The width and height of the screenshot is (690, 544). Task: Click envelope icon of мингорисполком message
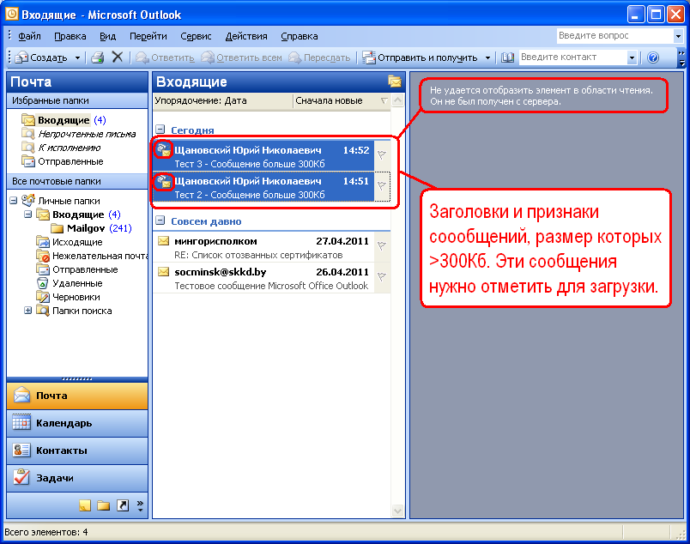(163, 241)
